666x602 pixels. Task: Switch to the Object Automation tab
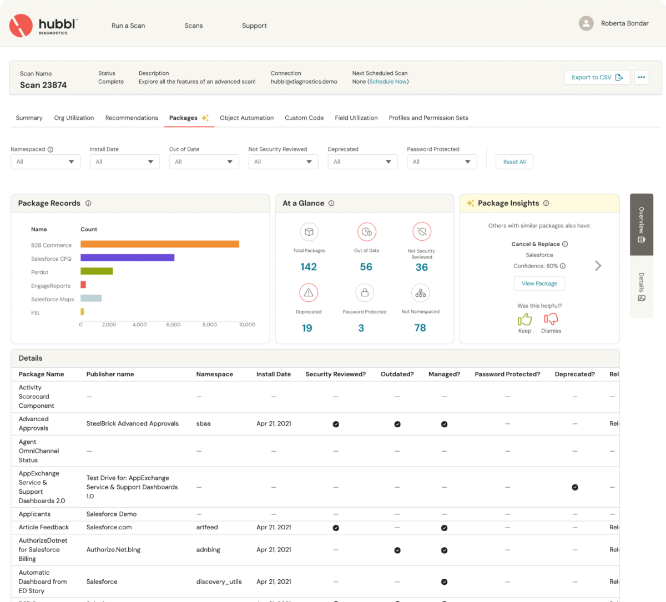click(246, 118)
